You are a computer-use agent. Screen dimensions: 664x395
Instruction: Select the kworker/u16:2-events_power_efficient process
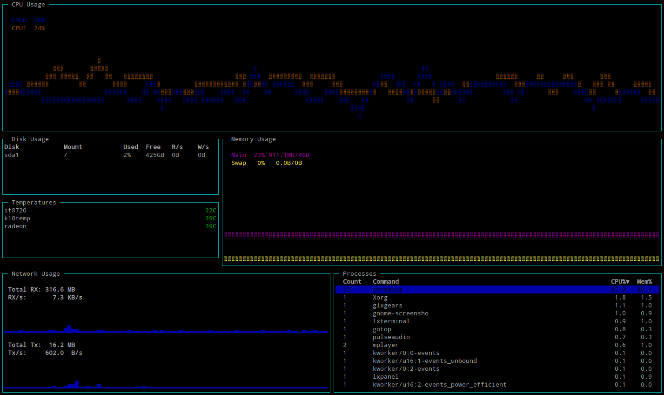tap(497, 385)
